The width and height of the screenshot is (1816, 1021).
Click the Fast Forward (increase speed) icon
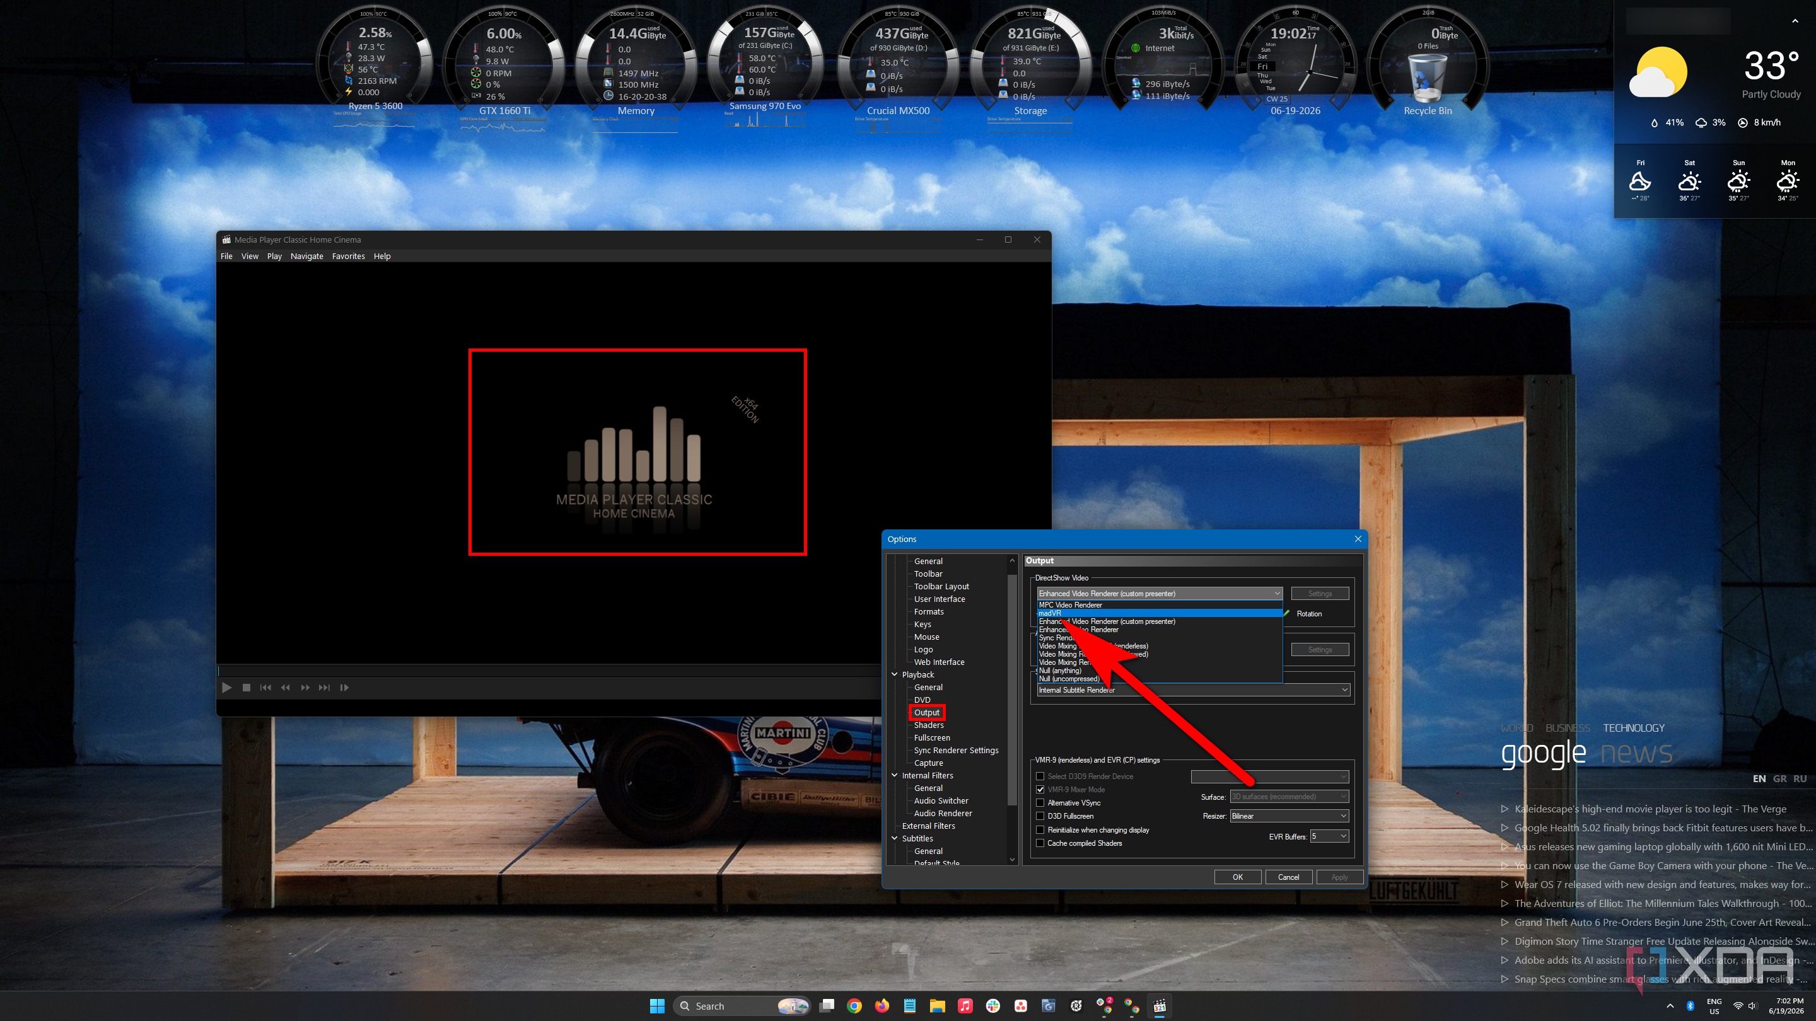(x=305, y=688)
